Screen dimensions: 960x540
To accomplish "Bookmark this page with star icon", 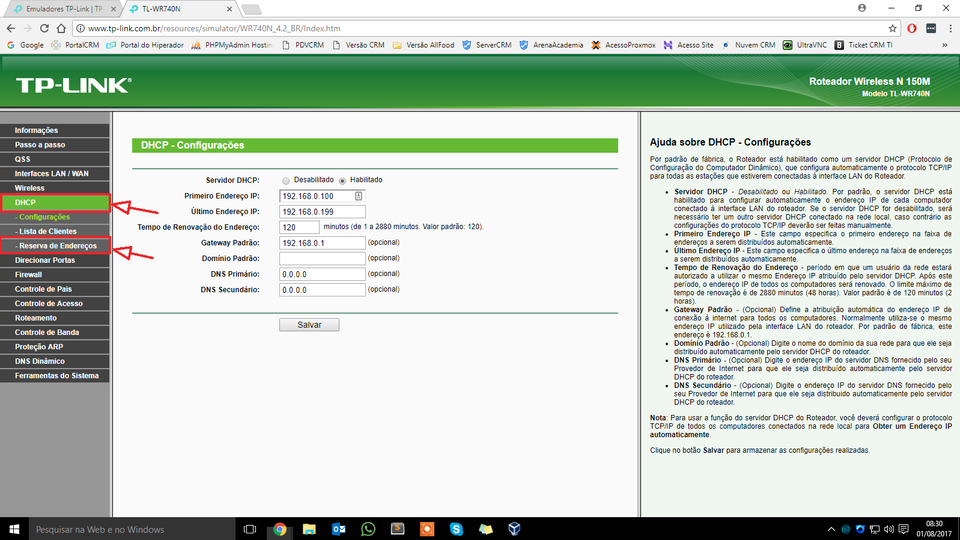I will pyautogui.click(x=893, y=28).
